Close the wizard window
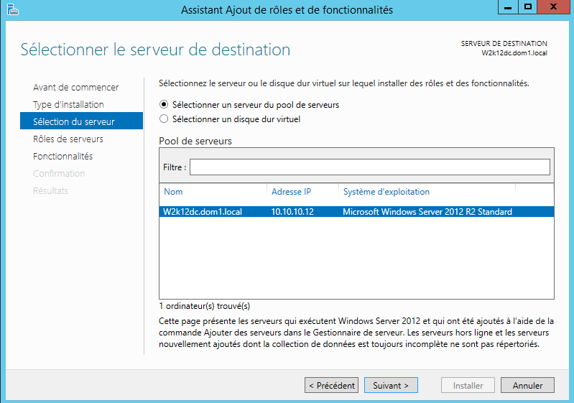Screen dimensions: 574x403 555,7
